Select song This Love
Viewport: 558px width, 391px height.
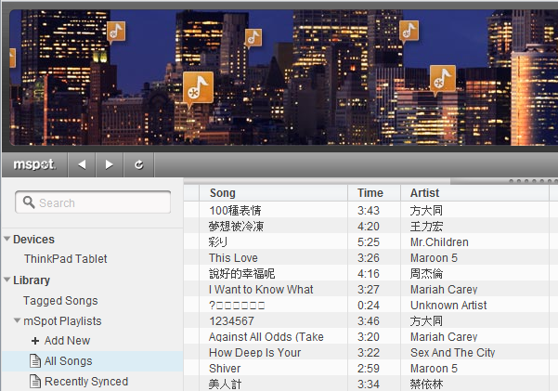(x=233, y=258)
